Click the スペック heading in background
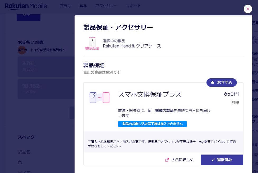The height and width of the screenshot is (173, 258). click(x=26, y=137)
